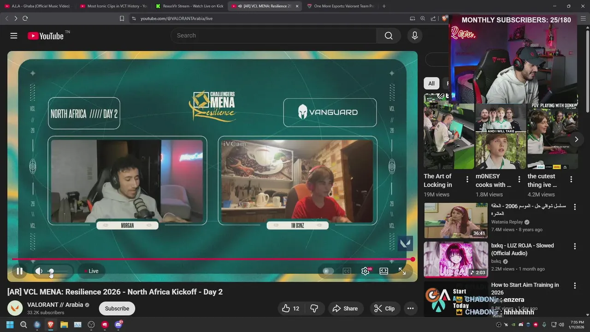
Task: Dislike the video with thumbs down
Action: click(x=314, y=308)
